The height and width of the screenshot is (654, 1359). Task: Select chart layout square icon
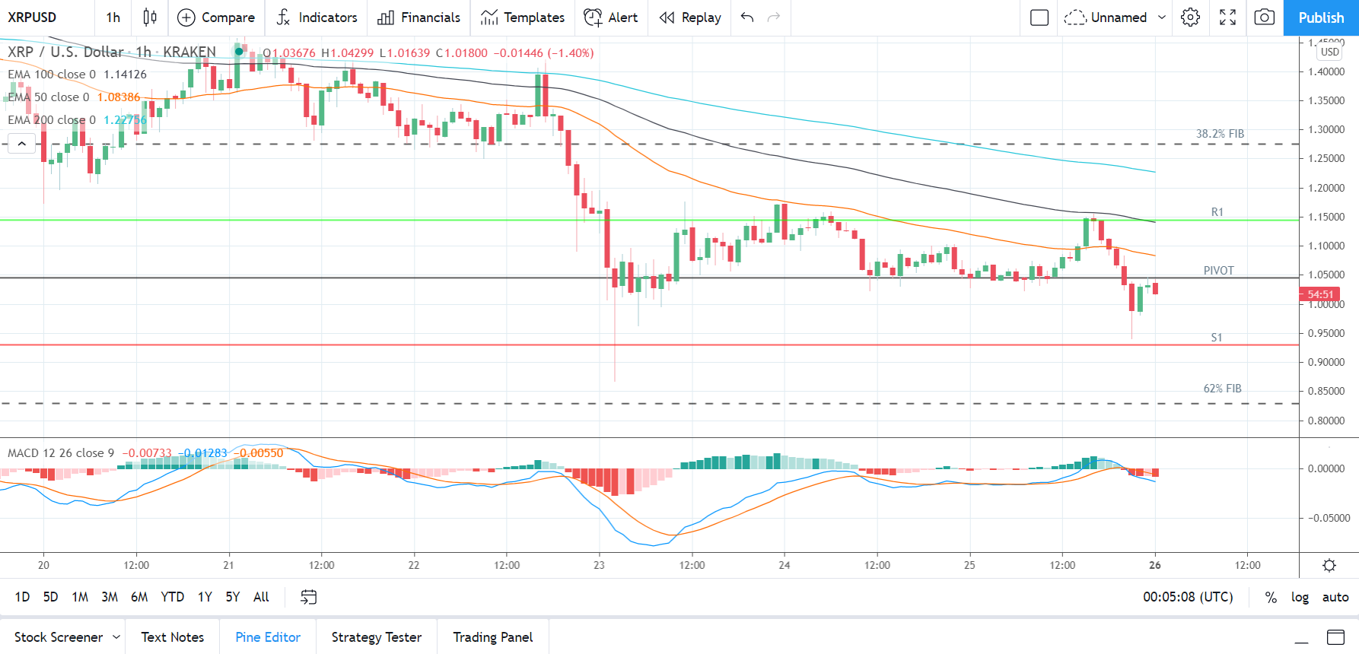pyautogui.click(x=1039, y=17)
